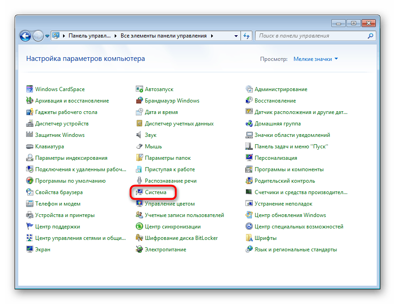Open Учетные записи пользователей link
Image resolution: width=395 pixels, height=304 pixels.
184,215
